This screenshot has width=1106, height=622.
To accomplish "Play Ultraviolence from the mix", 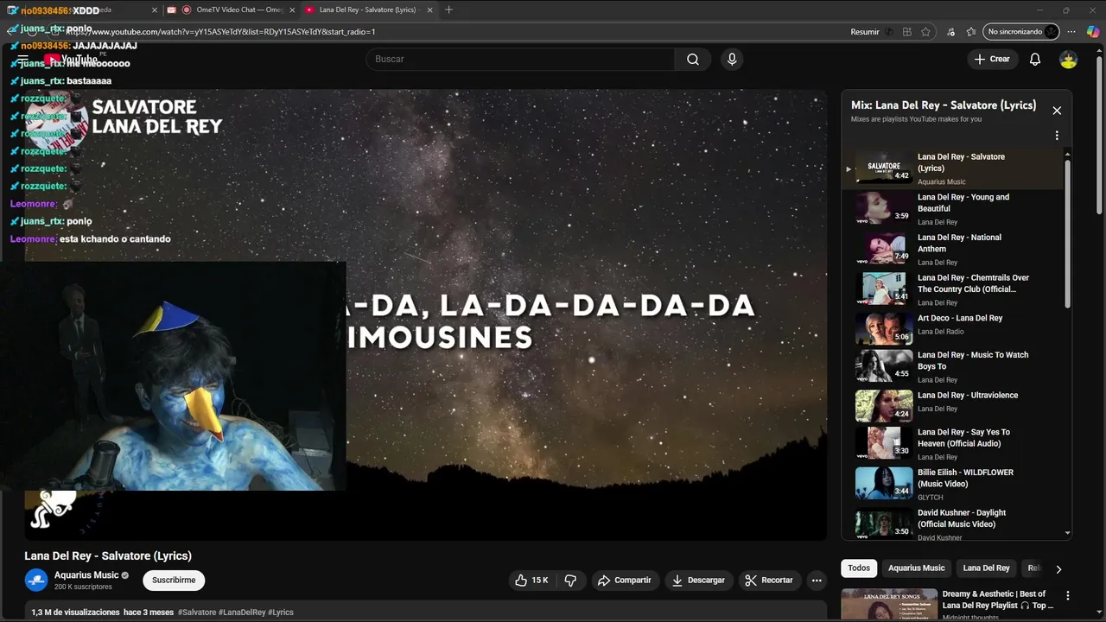I will click(x=953, y=404).
